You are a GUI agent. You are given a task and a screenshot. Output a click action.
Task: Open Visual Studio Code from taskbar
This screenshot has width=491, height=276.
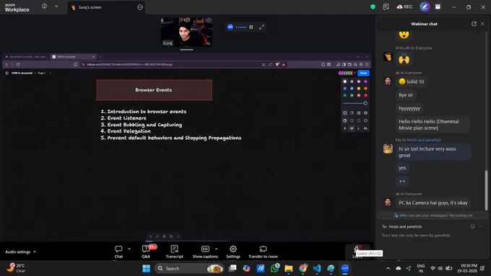(316, 268)
